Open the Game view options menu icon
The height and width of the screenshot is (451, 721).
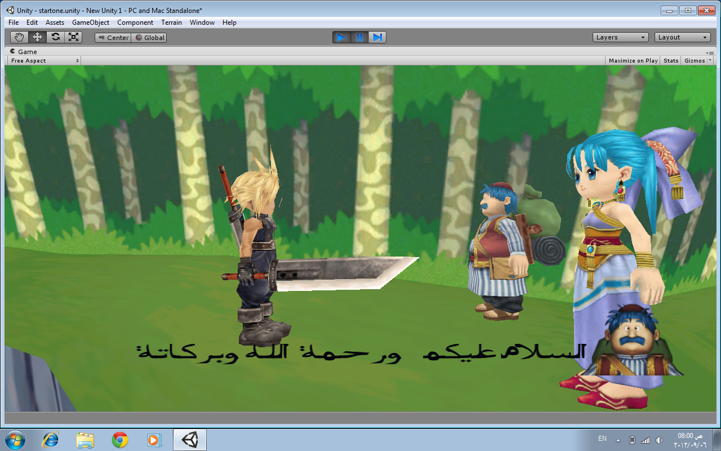coord(711,52)
